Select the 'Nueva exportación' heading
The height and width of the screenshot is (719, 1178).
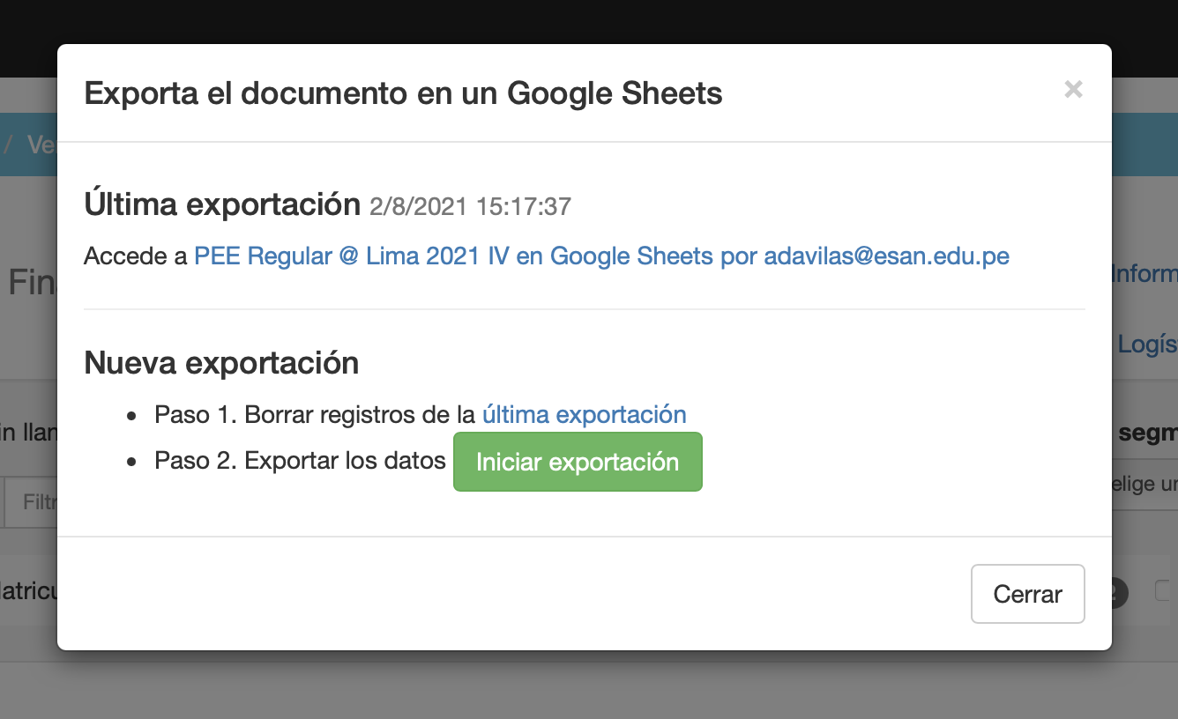click(x=221, y=363)
